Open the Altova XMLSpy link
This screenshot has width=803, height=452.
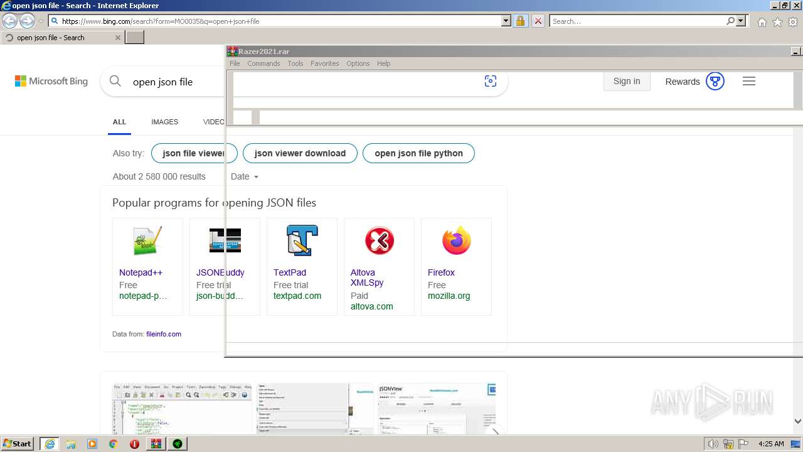coord(367,277)
